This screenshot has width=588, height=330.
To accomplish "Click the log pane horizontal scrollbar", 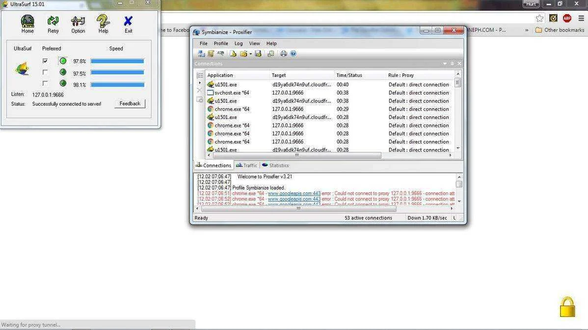I will click(x=299, y=209).
